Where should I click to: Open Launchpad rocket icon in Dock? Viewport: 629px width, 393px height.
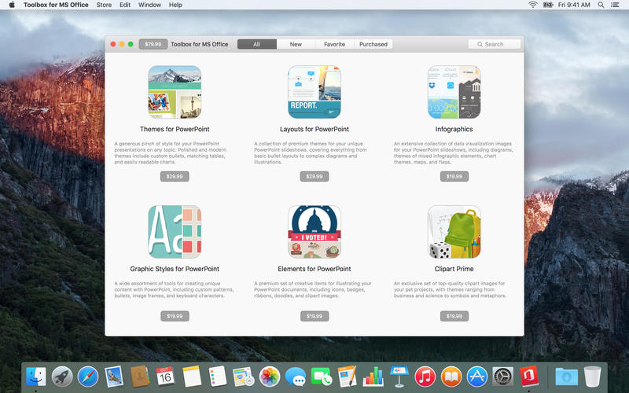point(62,377)
